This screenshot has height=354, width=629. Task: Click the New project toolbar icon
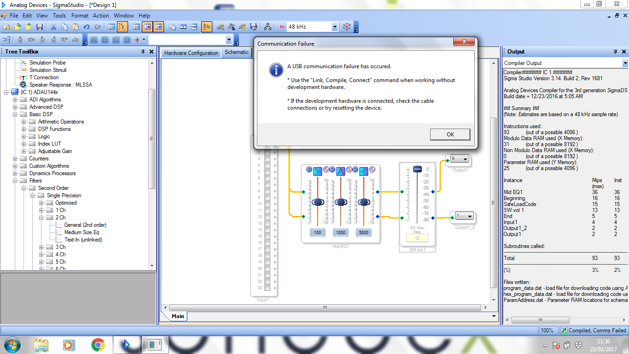pyautogui.click(x=6, y=27)
